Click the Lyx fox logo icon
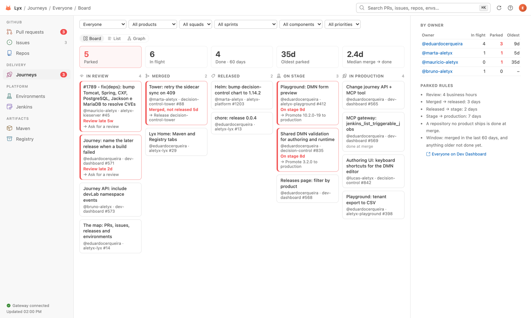Image resolution: width=531 pixels, height=318 pixels. (x=8, y=8)
